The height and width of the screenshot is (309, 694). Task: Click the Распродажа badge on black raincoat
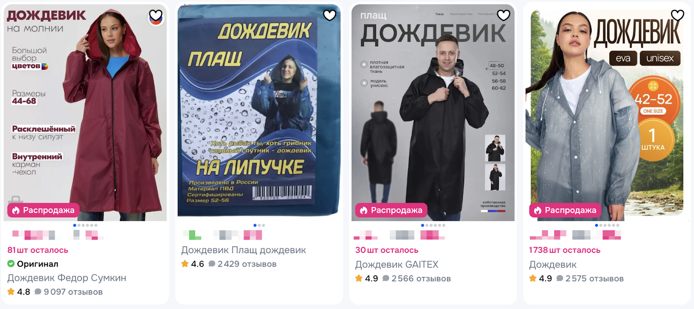[391, 210]
